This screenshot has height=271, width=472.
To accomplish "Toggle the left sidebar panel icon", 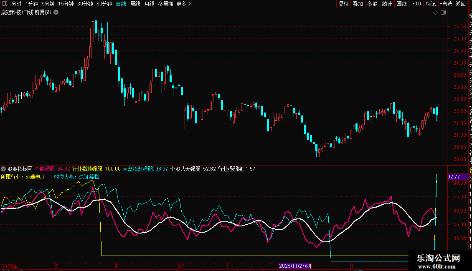I will 5,4.
